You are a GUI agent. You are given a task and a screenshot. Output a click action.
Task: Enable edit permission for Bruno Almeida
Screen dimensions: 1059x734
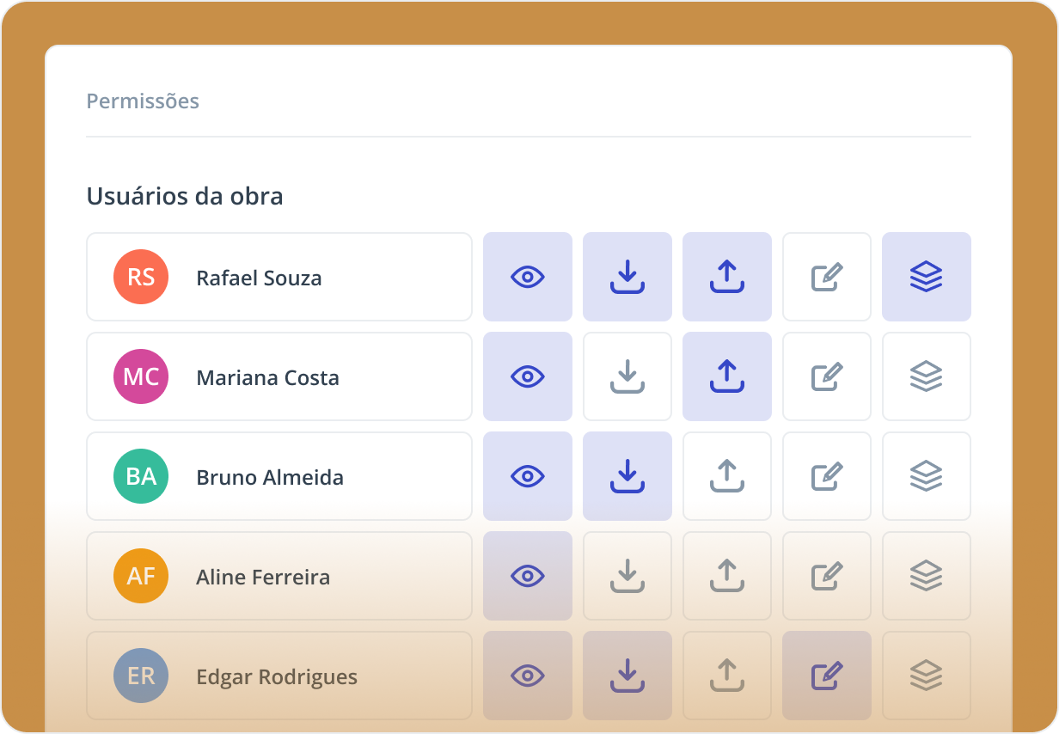(827, 476)
